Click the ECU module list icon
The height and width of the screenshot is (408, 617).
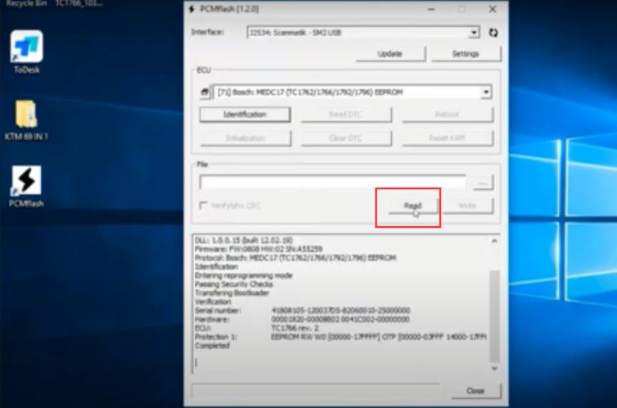[x=205, y=92]
